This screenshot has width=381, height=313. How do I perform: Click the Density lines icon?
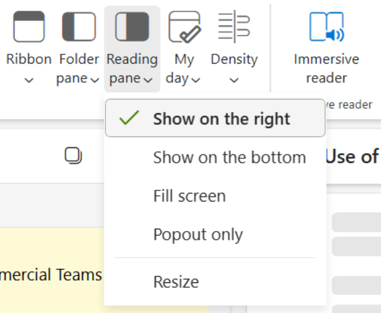point(234,27)
